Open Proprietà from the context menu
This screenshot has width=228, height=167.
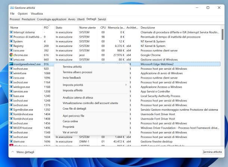click(x=68, y=127)
